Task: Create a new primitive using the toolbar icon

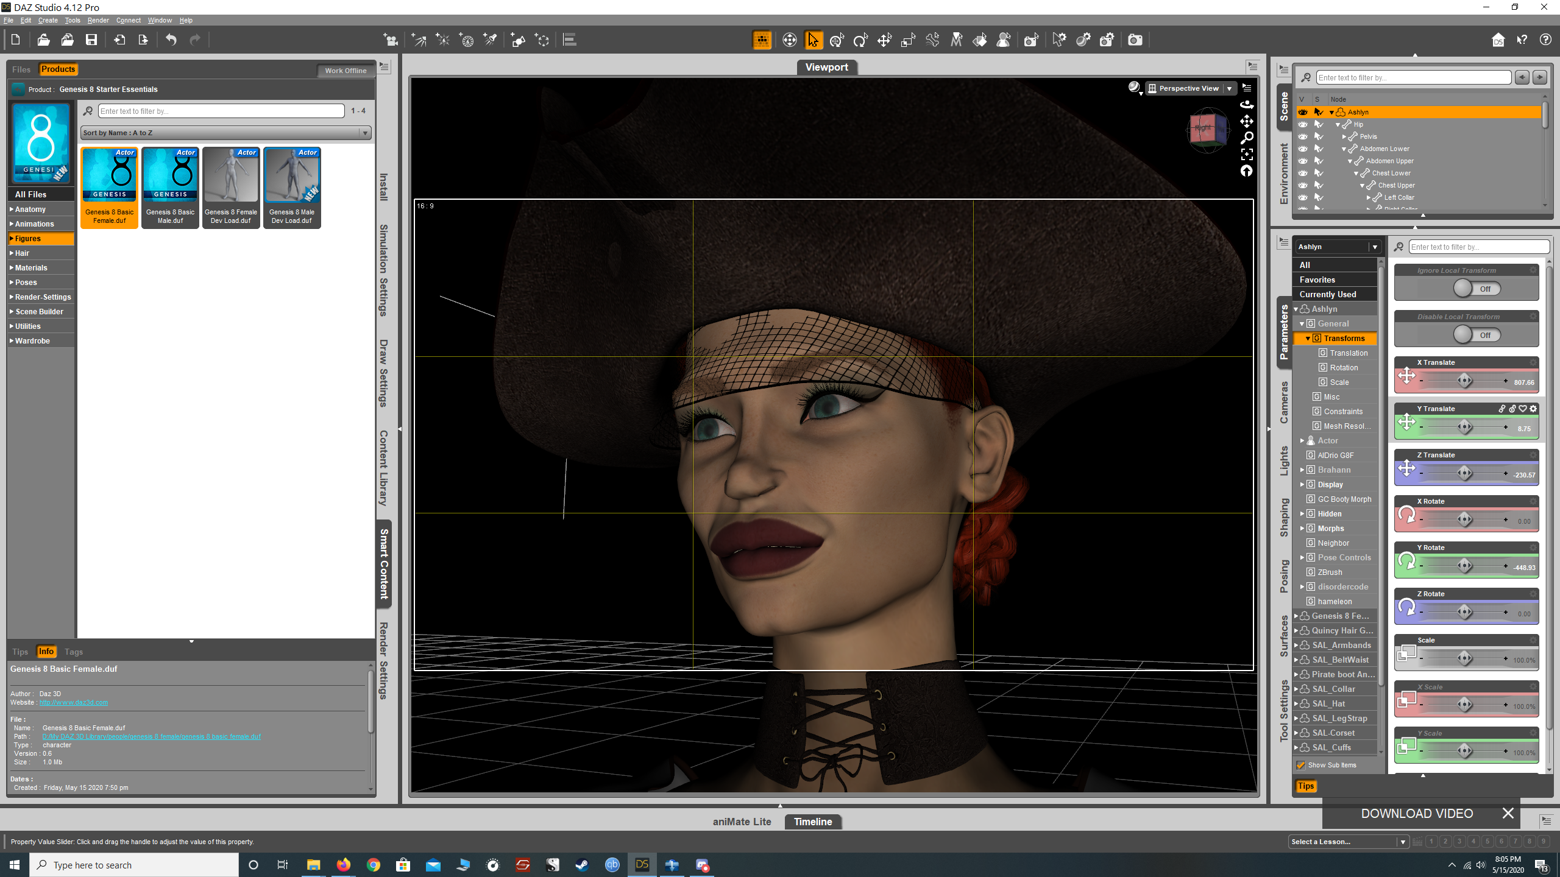Action: coord(518,40)
